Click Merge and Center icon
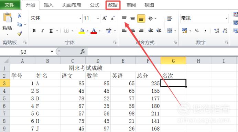Viewport: 238px width, 132px height. [170, 31]
